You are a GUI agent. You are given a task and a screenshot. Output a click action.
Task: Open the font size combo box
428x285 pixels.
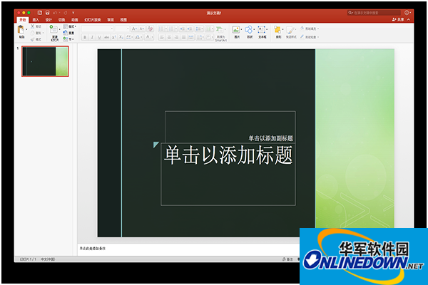tap(122, 28)
